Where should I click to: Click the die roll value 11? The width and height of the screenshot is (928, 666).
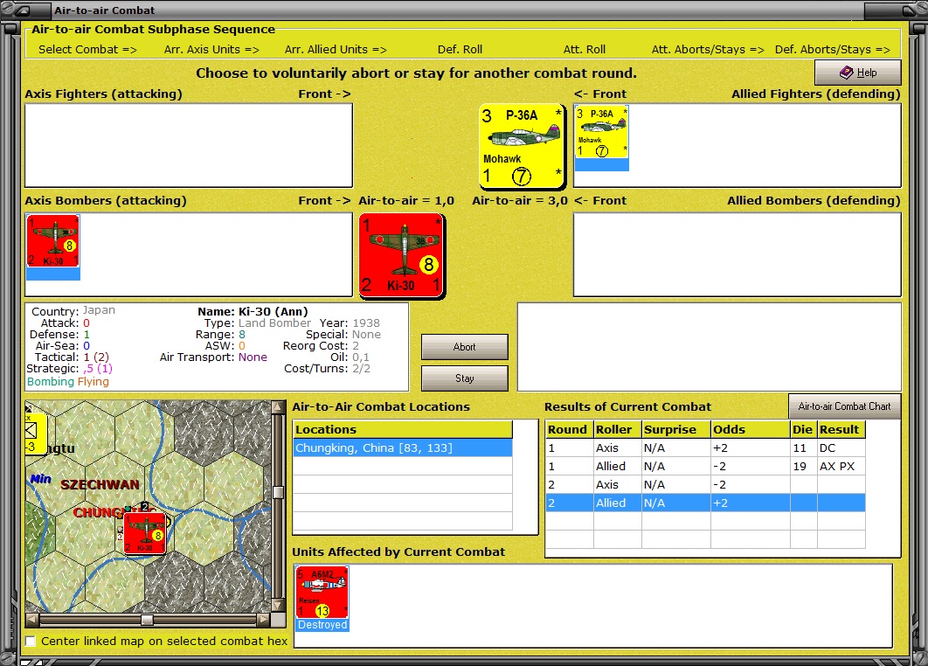point(803,448)
